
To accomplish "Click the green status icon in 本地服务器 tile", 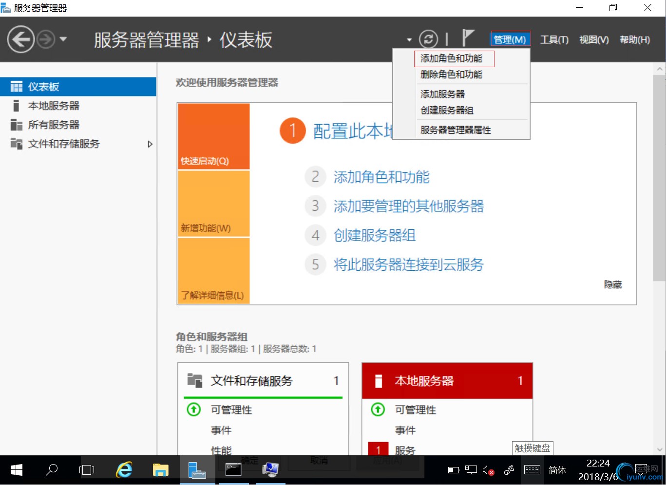I will coord(378,410).
